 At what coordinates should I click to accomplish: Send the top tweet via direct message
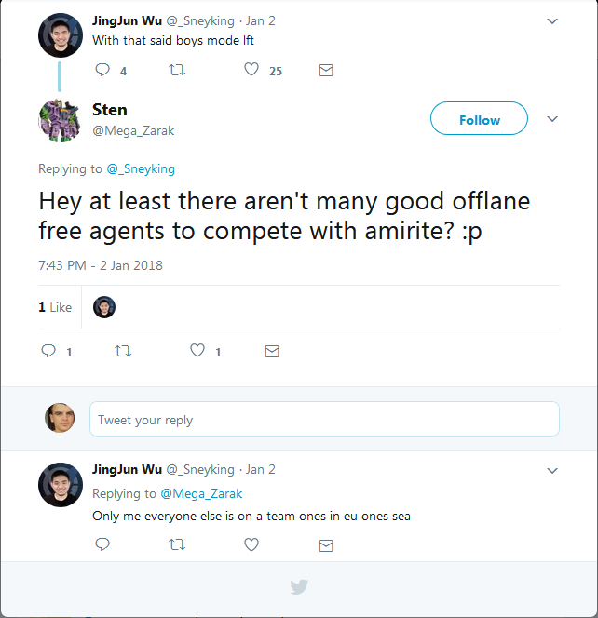click(326, 70)
